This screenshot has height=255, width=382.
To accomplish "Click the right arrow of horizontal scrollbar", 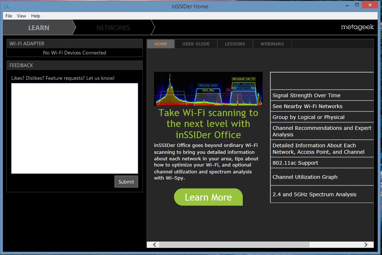I will [x=366, y=244].
